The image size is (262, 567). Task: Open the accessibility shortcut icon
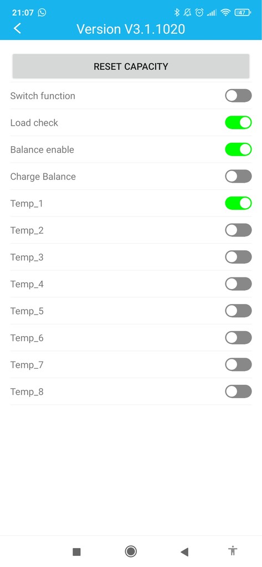pyautogui.click(x=233, y=551)
